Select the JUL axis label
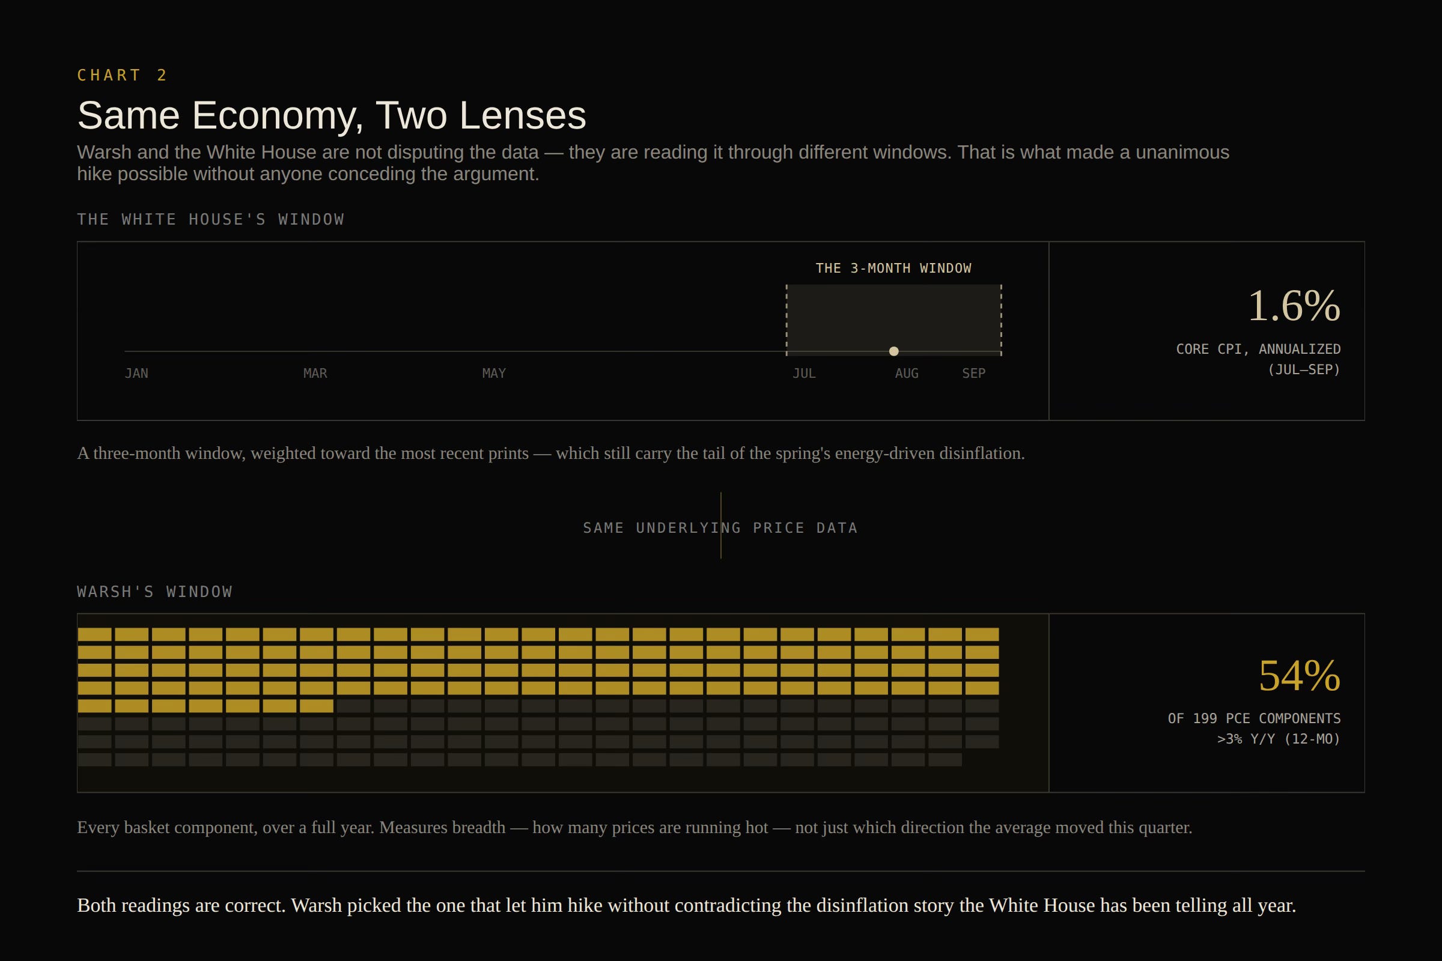Screen dimensions: 1442x961 pyautogui.click(x=804, y=373)
